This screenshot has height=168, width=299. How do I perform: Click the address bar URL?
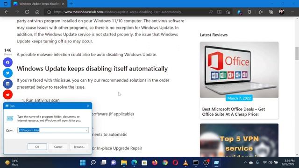(117, 12)
